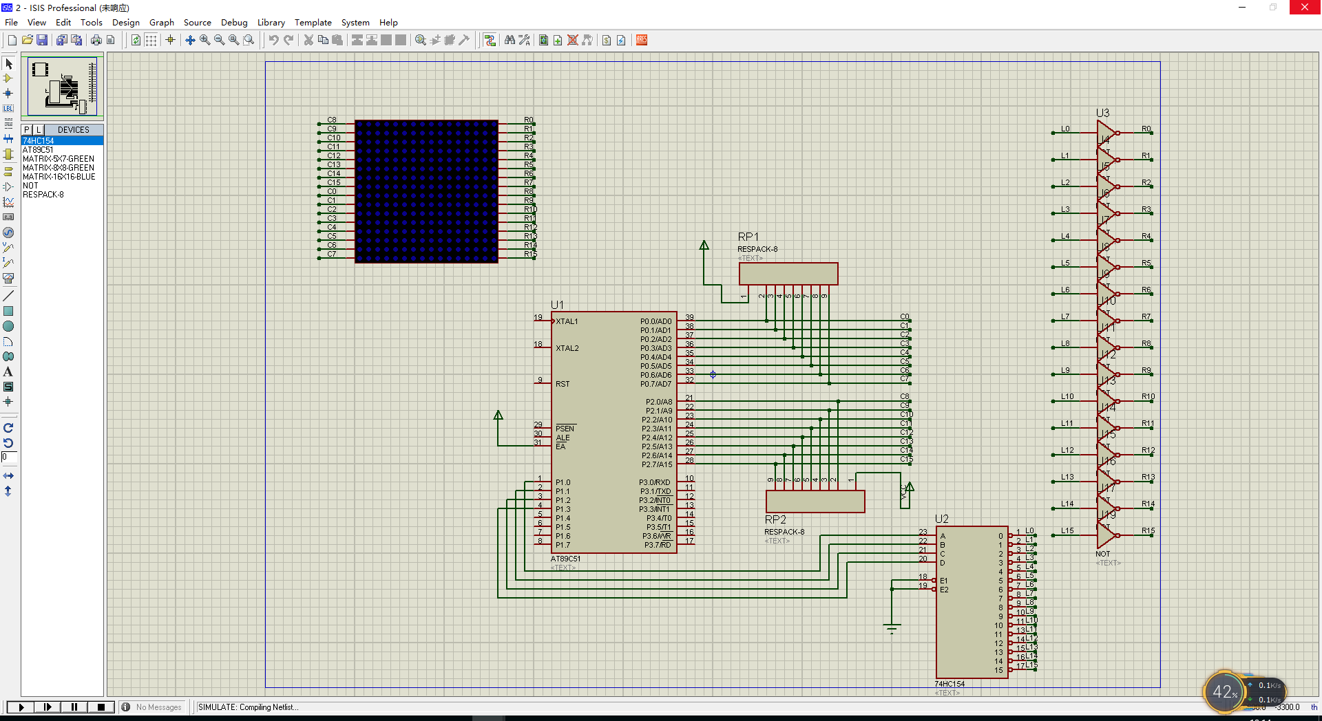Select AT89C51 in the devices list

click(38, 150)
